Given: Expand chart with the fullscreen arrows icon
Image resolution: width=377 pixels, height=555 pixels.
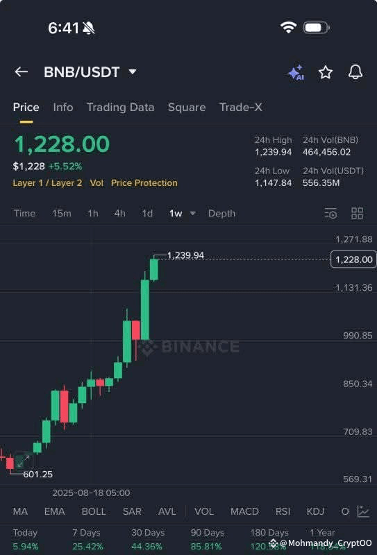Looking at the screenshot, I should [24, 461].
